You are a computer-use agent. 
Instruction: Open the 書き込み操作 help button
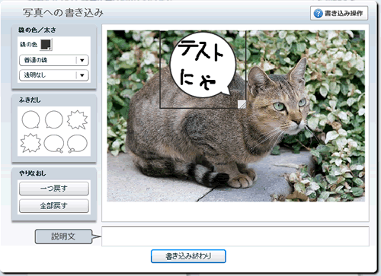pos(339,13)
